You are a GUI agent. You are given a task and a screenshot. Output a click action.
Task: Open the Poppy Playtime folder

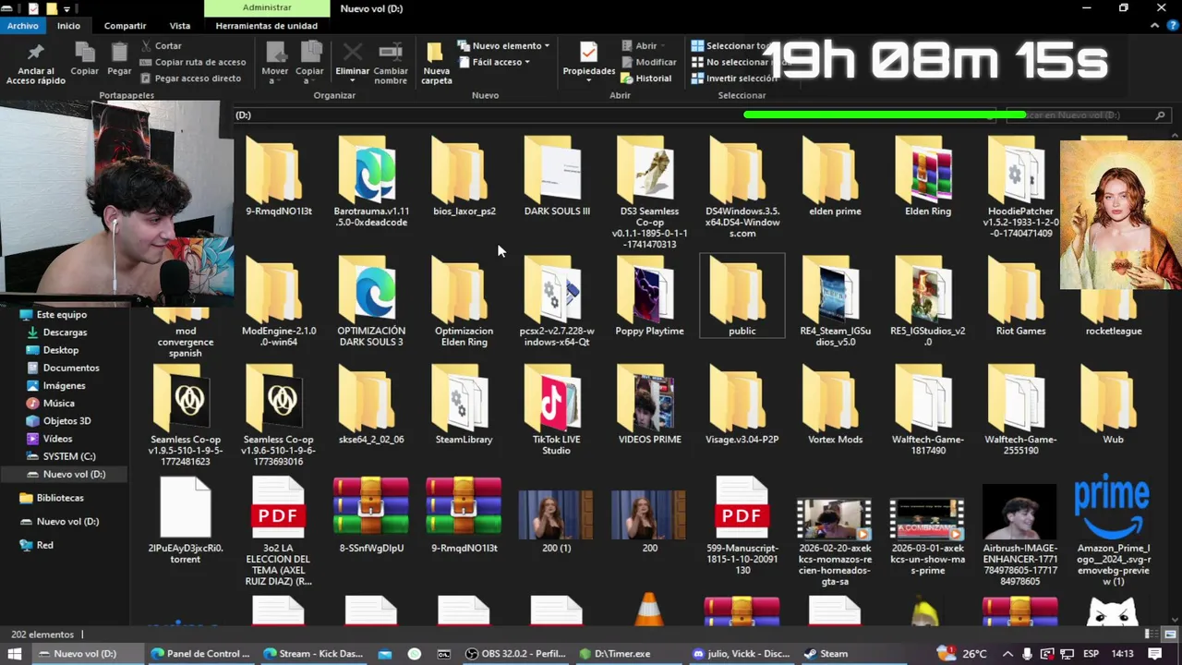click(649, 297)
